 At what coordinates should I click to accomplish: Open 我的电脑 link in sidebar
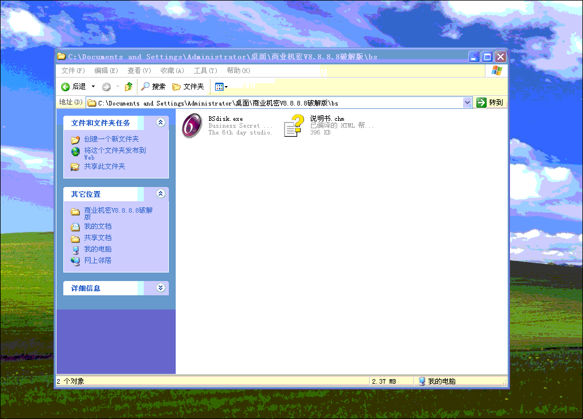(x=98, y=249)
